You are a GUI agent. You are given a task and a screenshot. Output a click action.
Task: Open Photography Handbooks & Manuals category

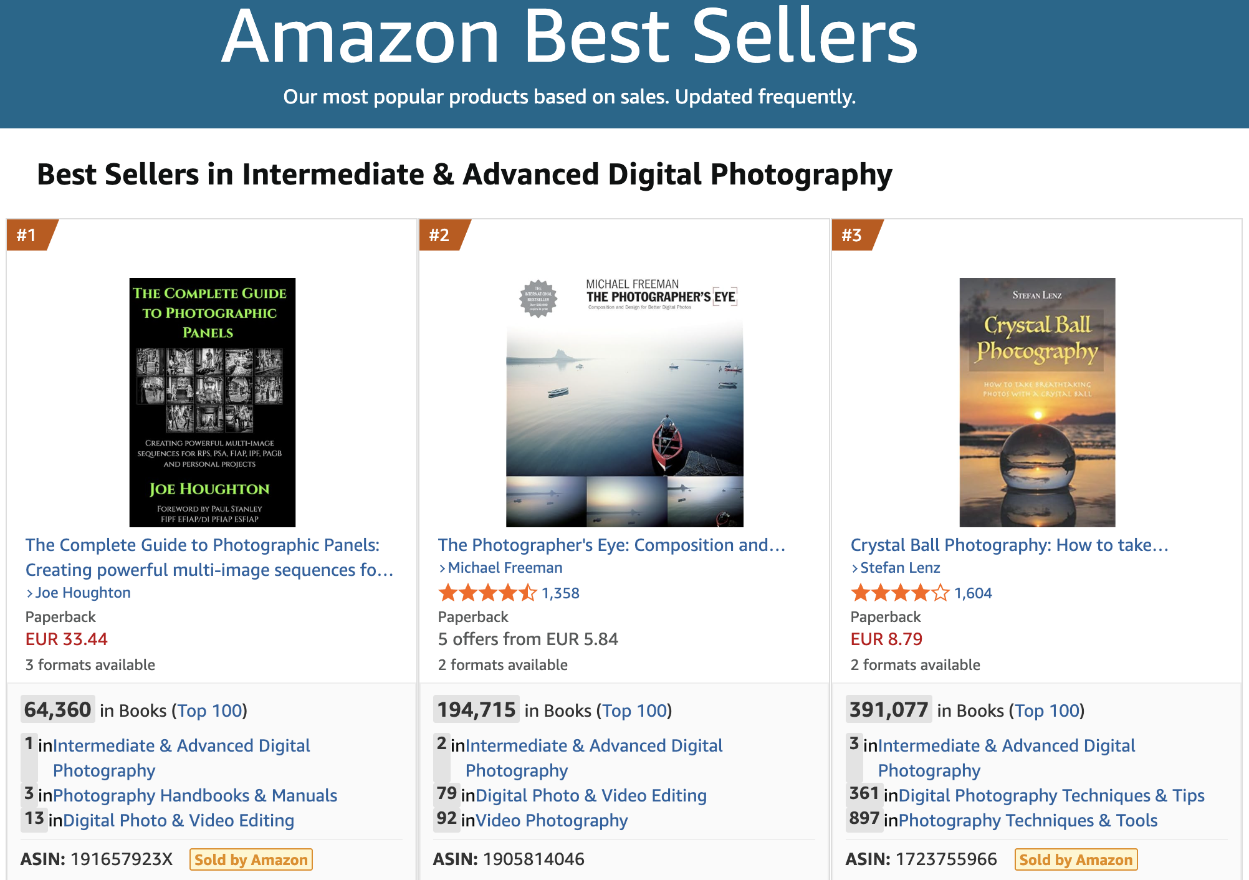(x=195, y=795)
